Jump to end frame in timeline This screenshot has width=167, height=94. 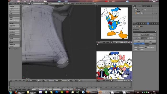click(72, 89)
